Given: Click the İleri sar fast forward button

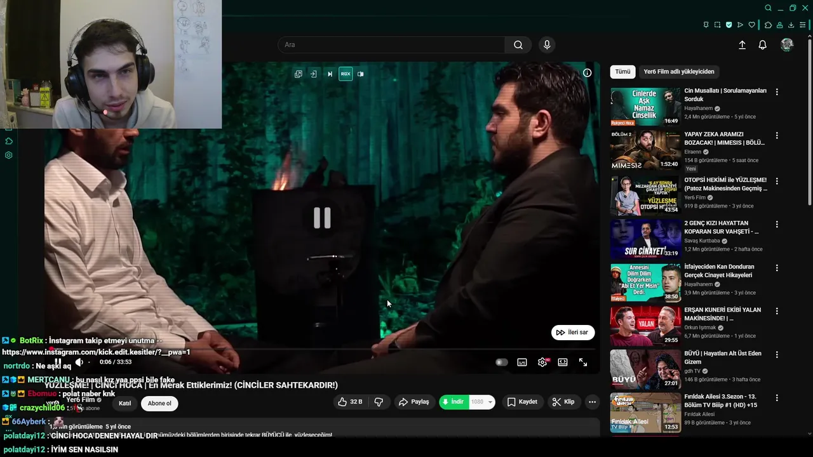Looking at the screenshot, I should 572,332.
